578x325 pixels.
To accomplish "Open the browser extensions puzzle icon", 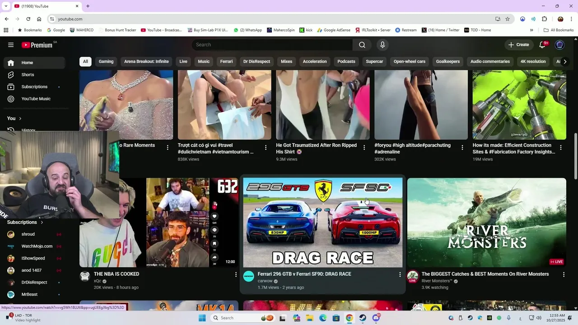I will point(544,19).
